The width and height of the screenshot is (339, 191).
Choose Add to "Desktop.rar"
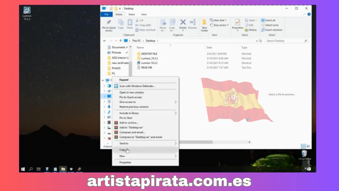(x=145, y=127)
